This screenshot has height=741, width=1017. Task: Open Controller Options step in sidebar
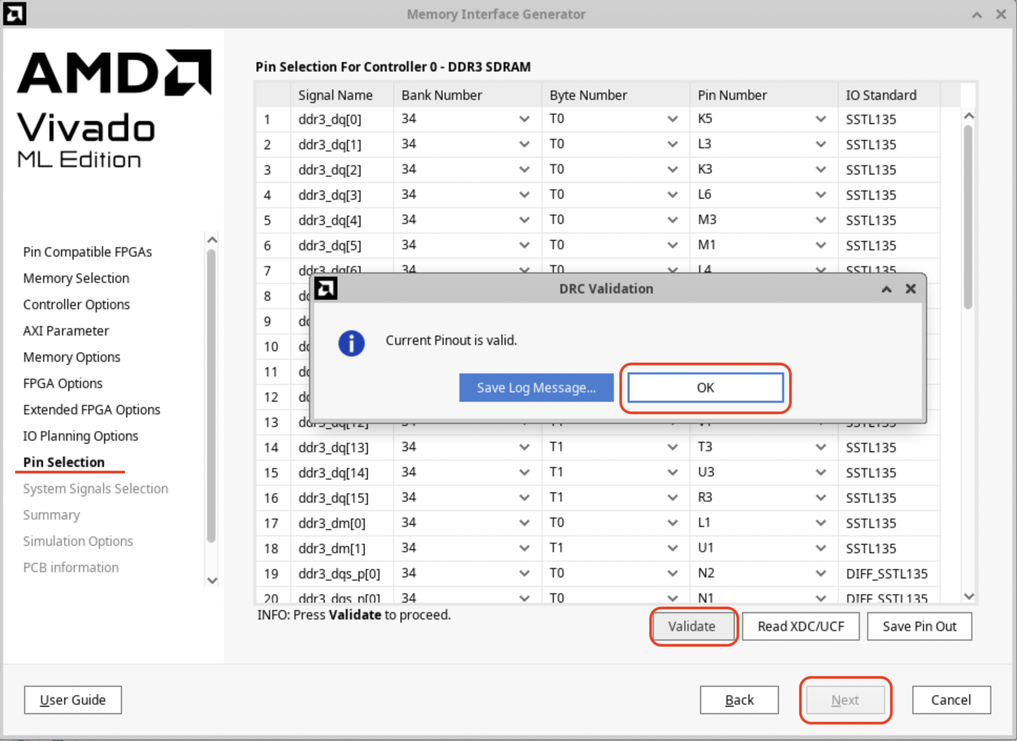click(76, 304)
